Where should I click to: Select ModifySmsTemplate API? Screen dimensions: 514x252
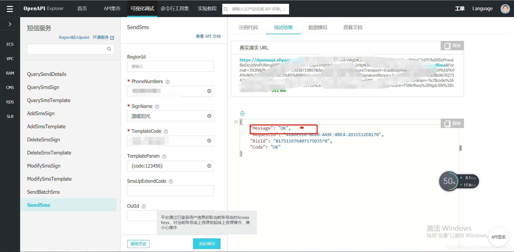(49, 179)
